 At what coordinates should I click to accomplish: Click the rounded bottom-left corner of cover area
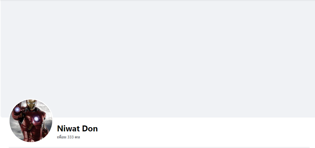[2, 116]
